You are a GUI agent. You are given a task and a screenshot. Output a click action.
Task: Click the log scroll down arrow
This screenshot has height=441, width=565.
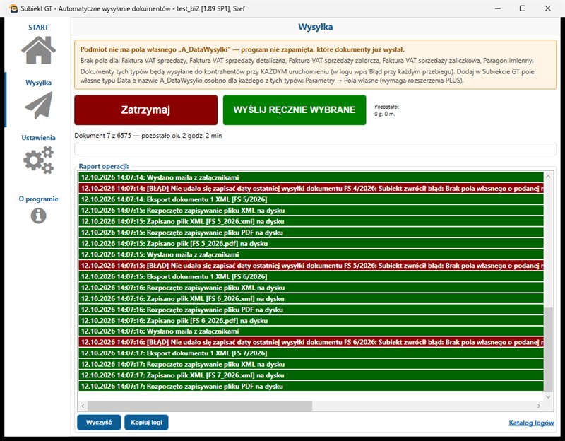click(x=548, y=396)
